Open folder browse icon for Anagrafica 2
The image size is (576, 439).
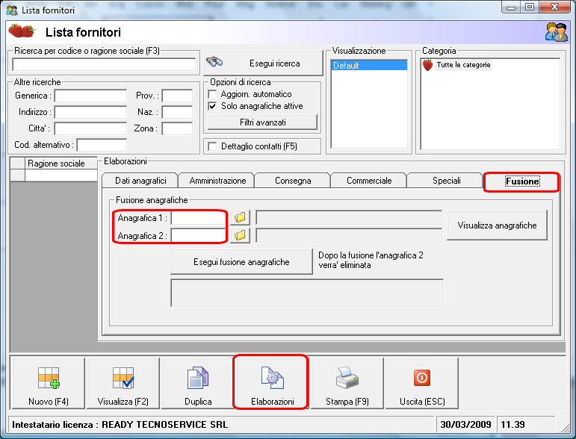point(240,235)
